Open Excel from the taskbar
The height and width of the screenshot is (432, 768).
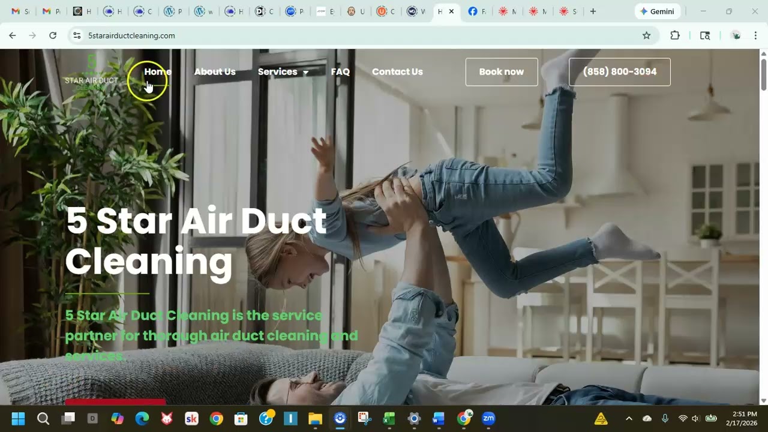(389, 418)
